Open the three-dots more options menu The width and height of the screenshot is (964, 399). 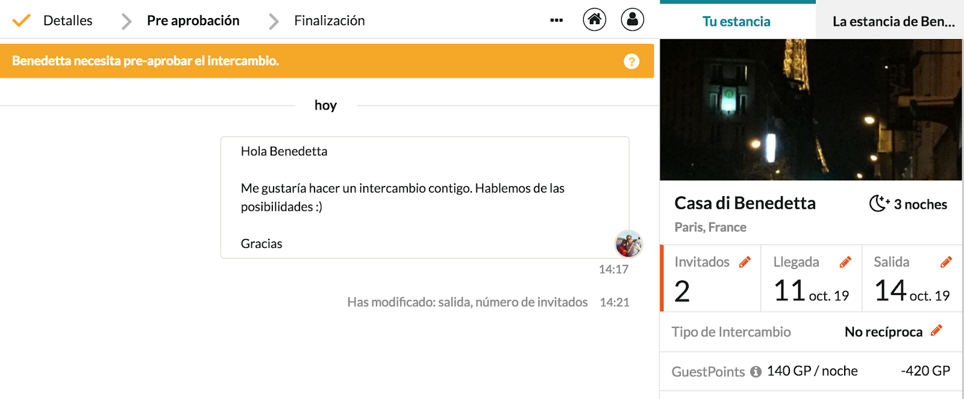tap(556, 20)
